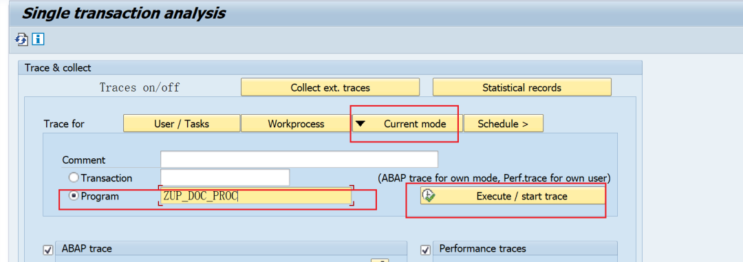Select the User / Tasks trace option

point(182,124)
